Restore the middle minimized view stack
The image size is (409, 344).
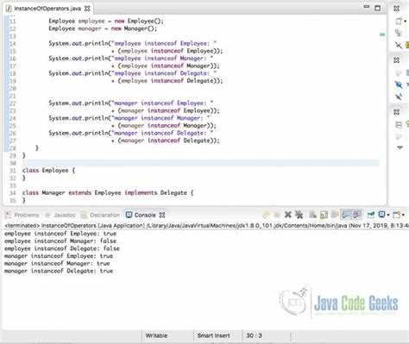(397, 60)
